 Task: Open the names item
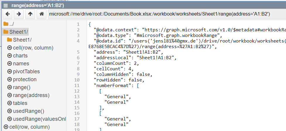(x=21, y=63)
